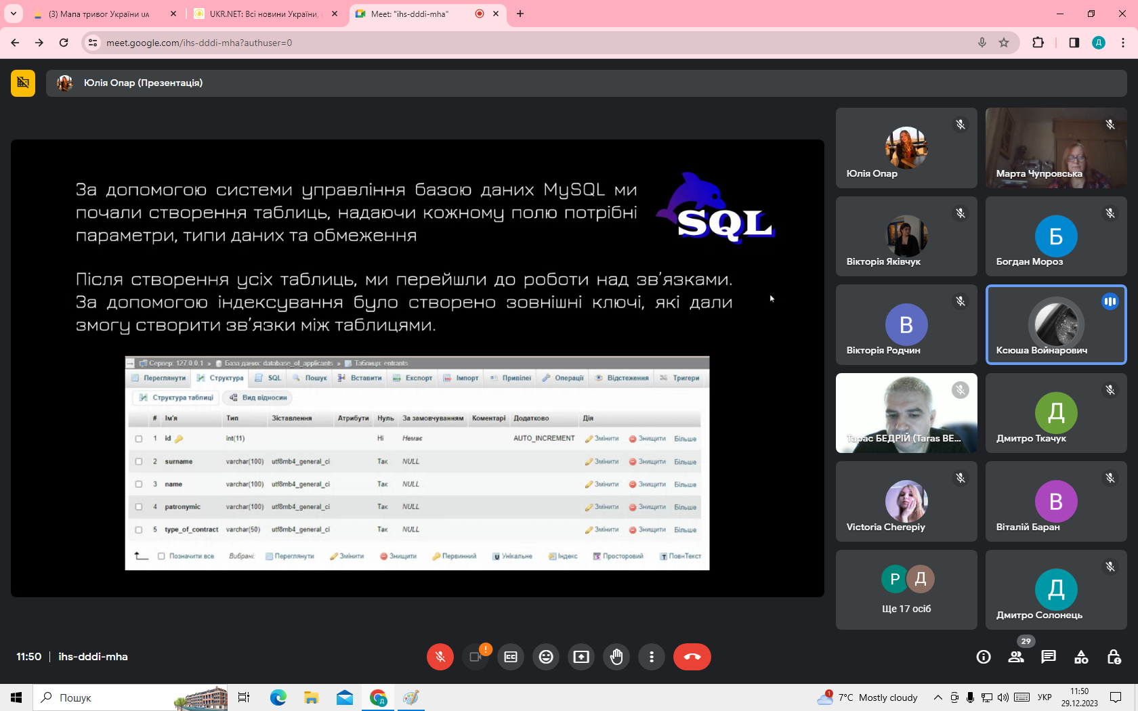The height and width of the screenshot is (711, 1138).
Task: Open meeting details info icon
Action: 984,657
